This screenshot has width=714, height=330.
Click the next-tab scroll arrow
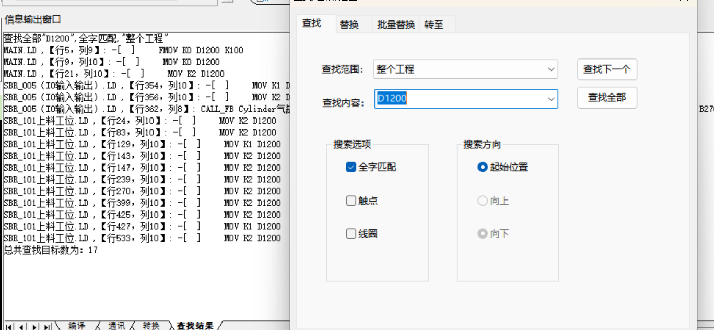click(x=34, y=326)
